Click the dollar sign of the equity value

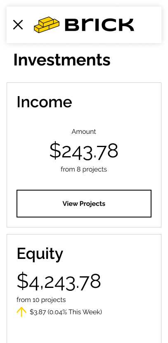pyautogui.click(x=22, y=281)
